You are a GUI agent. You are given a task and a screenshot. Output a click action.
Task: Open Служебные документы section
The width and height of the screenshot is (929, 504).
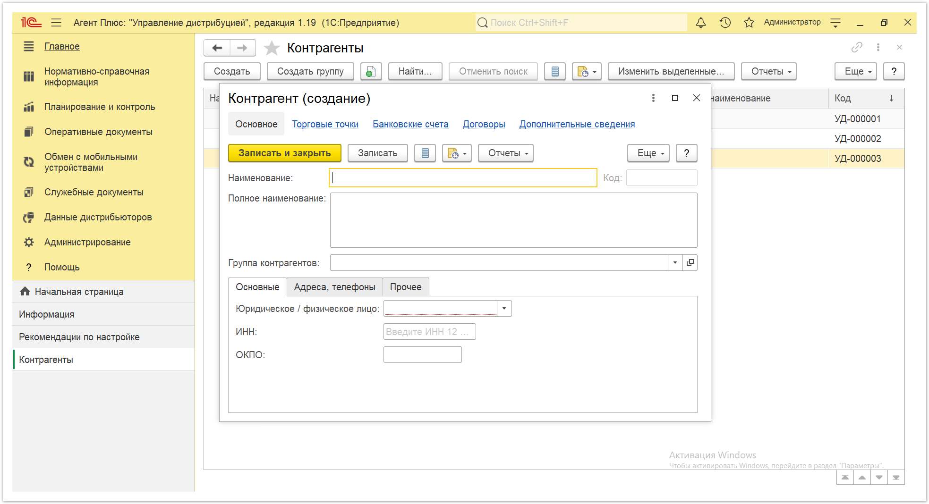pos(94,192)
